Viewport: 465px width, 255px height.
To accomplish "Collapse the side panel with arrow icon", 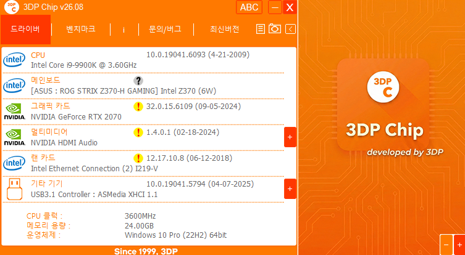I will [291, 29].
